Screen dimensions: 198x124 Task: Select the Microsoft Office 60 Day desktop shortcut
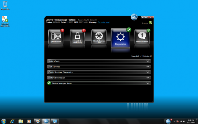click(5, 21)
